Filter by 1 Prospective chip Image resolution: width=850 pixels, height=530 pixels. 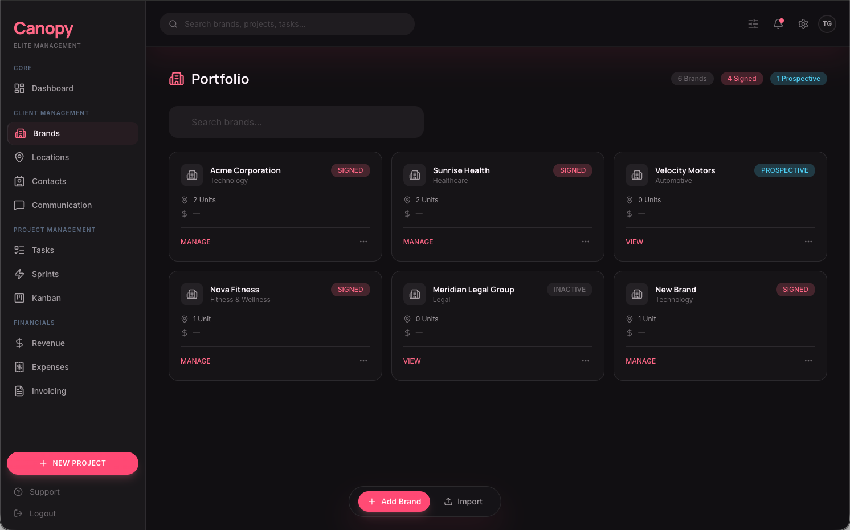click(x=799, y=79)
